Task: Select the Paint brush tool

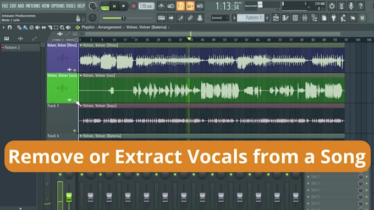Action: (25, 27)
